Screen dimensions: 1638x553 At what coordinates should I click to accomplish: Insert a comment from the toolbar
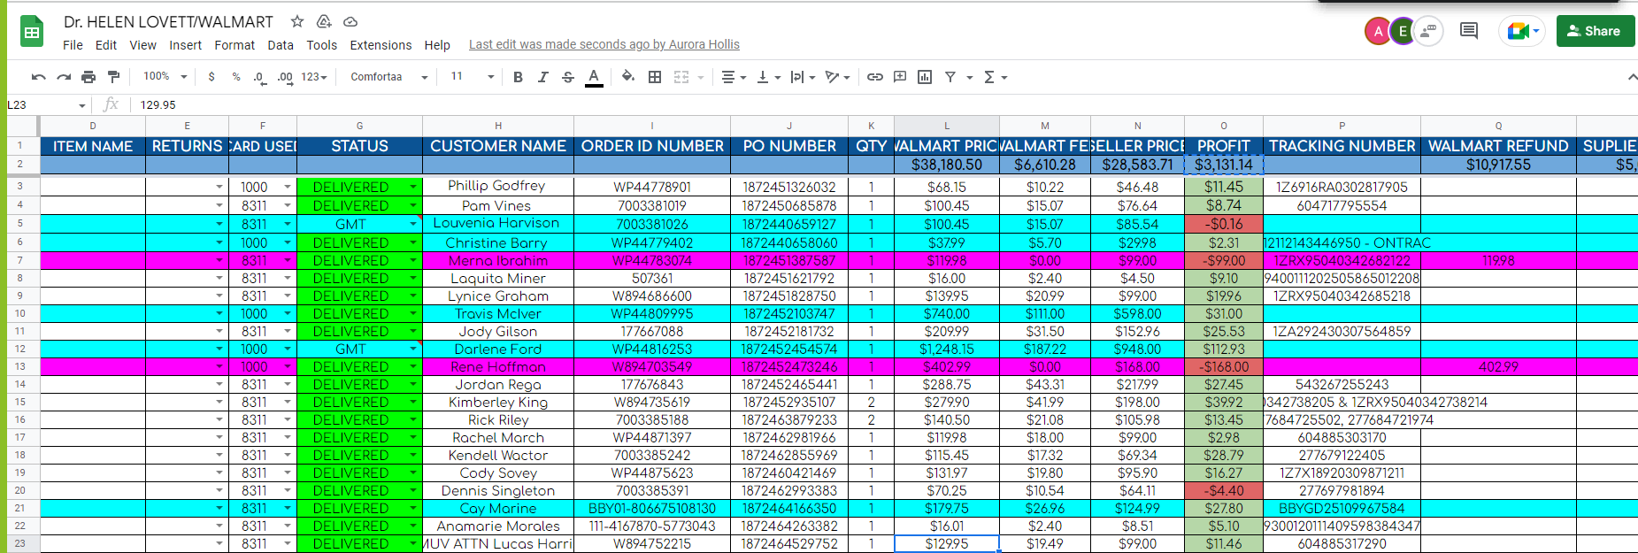click(900, 77)
